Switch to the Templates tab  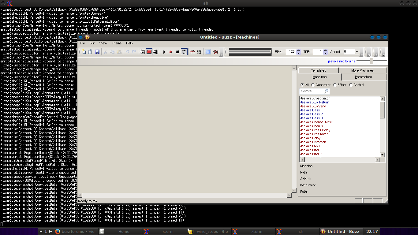click(x=319, y=70)
